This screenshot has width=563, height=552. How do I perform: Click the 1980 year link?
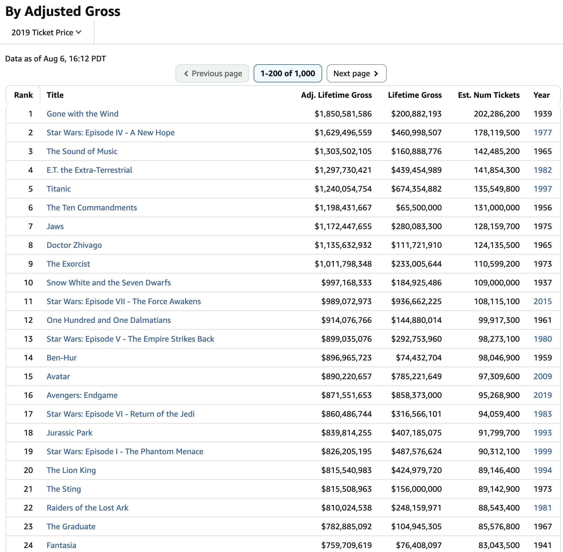click(x=543, y=339)
